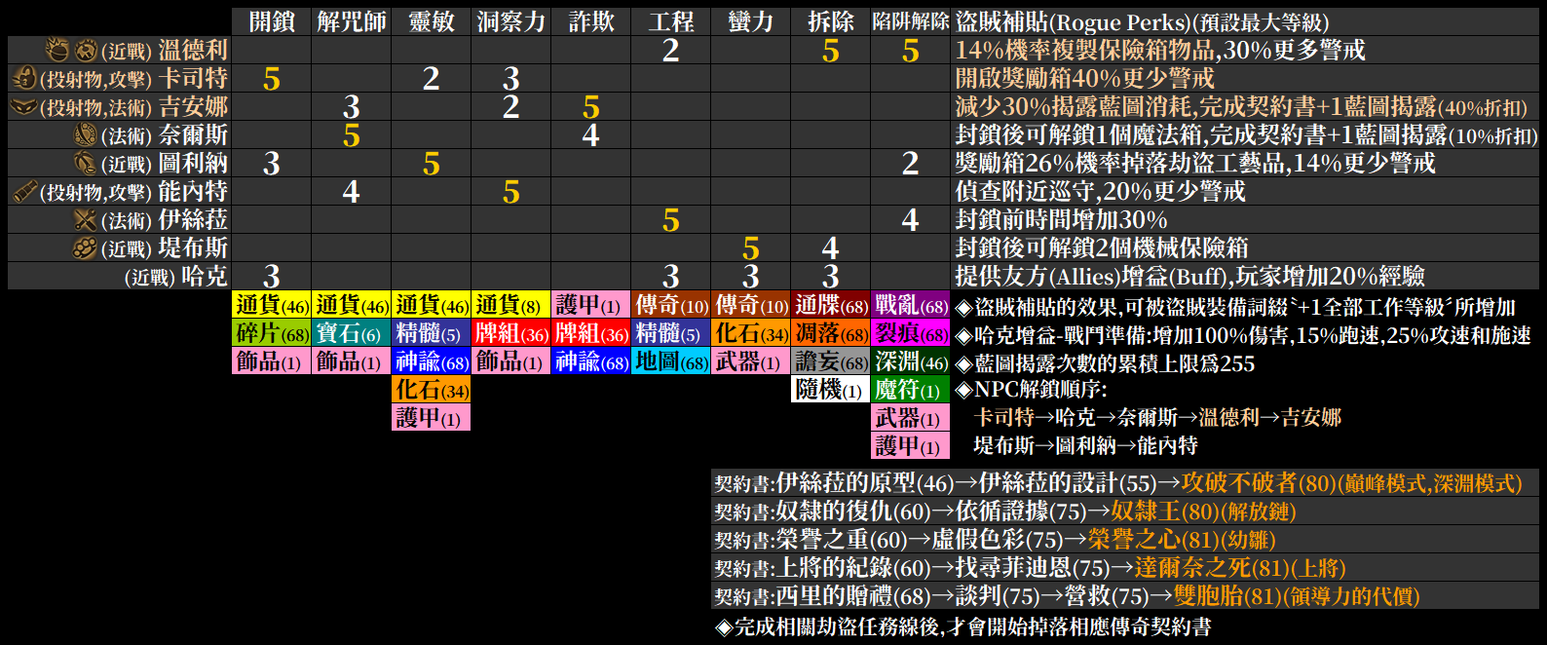
Task: Click the yellow 通貨(8) cell
Action: pos(511,305)
